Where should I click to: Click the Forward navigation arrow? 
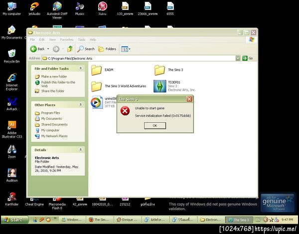pyautogui.click(x=56, y=49)
